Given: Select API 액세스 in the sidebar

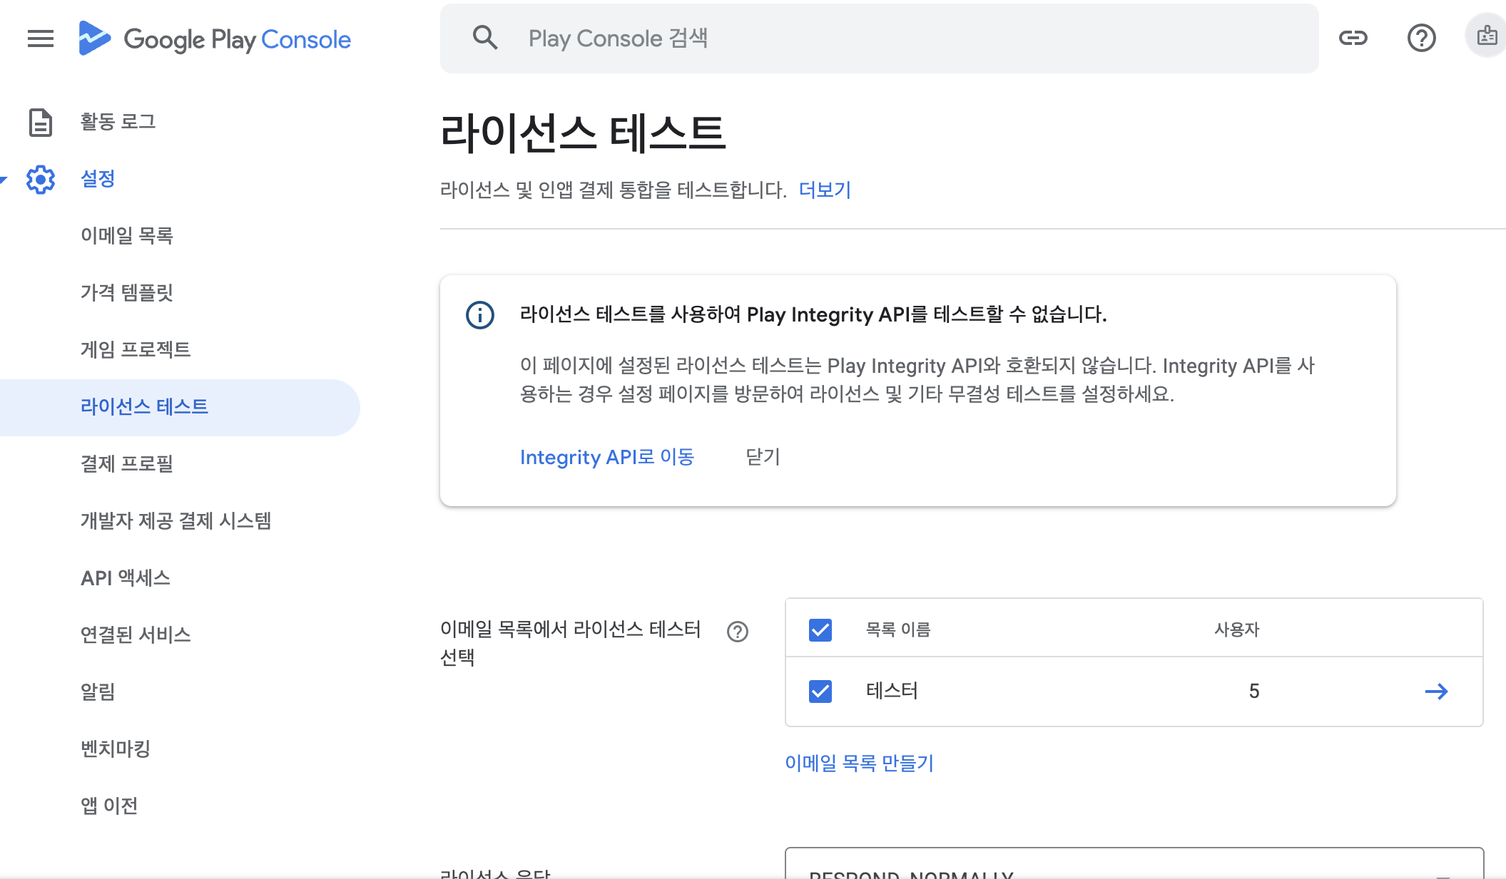Looking at the screenshot, I should click(126, 578).
